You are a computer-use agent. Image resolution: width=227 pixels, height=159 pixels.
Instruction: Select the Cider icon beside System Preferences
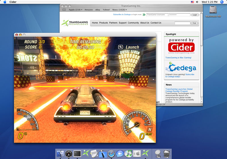(145, 153)
